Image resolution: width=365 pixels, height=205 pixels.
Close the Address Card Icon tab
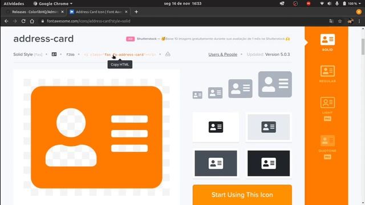pos(126,12)
